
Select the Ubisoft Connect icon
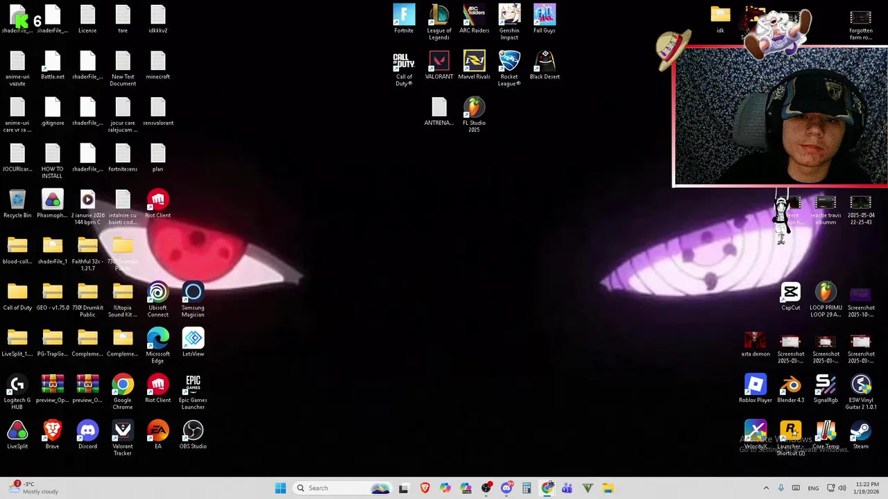[x=157, y=299]
